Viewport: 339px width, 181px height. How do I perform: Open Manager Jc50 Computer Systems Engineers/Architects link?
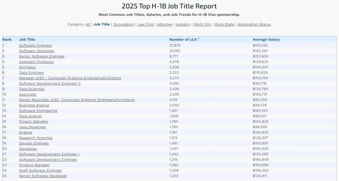click(70, 78)
